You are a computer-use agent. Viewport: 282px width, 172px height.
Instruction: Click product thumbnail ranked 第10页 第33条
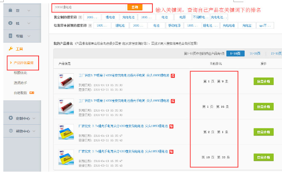click(66, 157)
